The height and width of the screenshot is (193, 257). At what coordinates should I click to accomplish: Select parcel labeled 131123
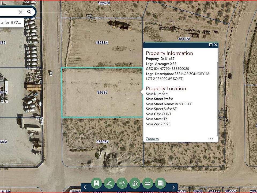184,39
